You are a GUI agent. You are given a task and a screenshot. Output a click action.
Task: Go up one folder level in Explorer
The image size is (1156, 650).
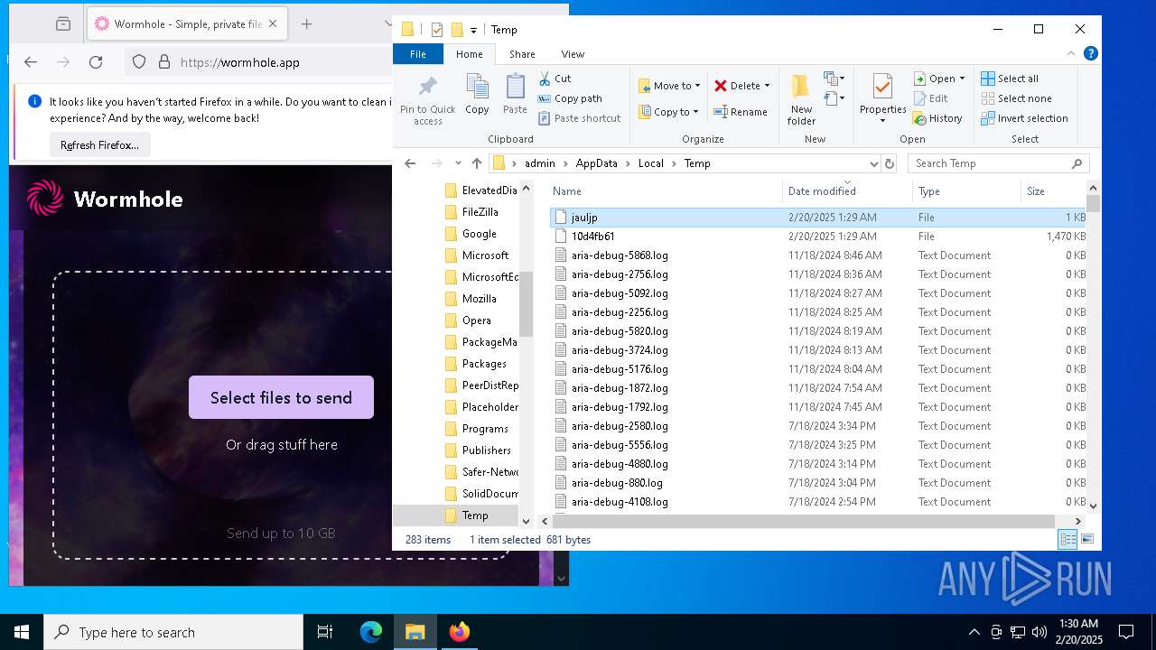(477, 163)
